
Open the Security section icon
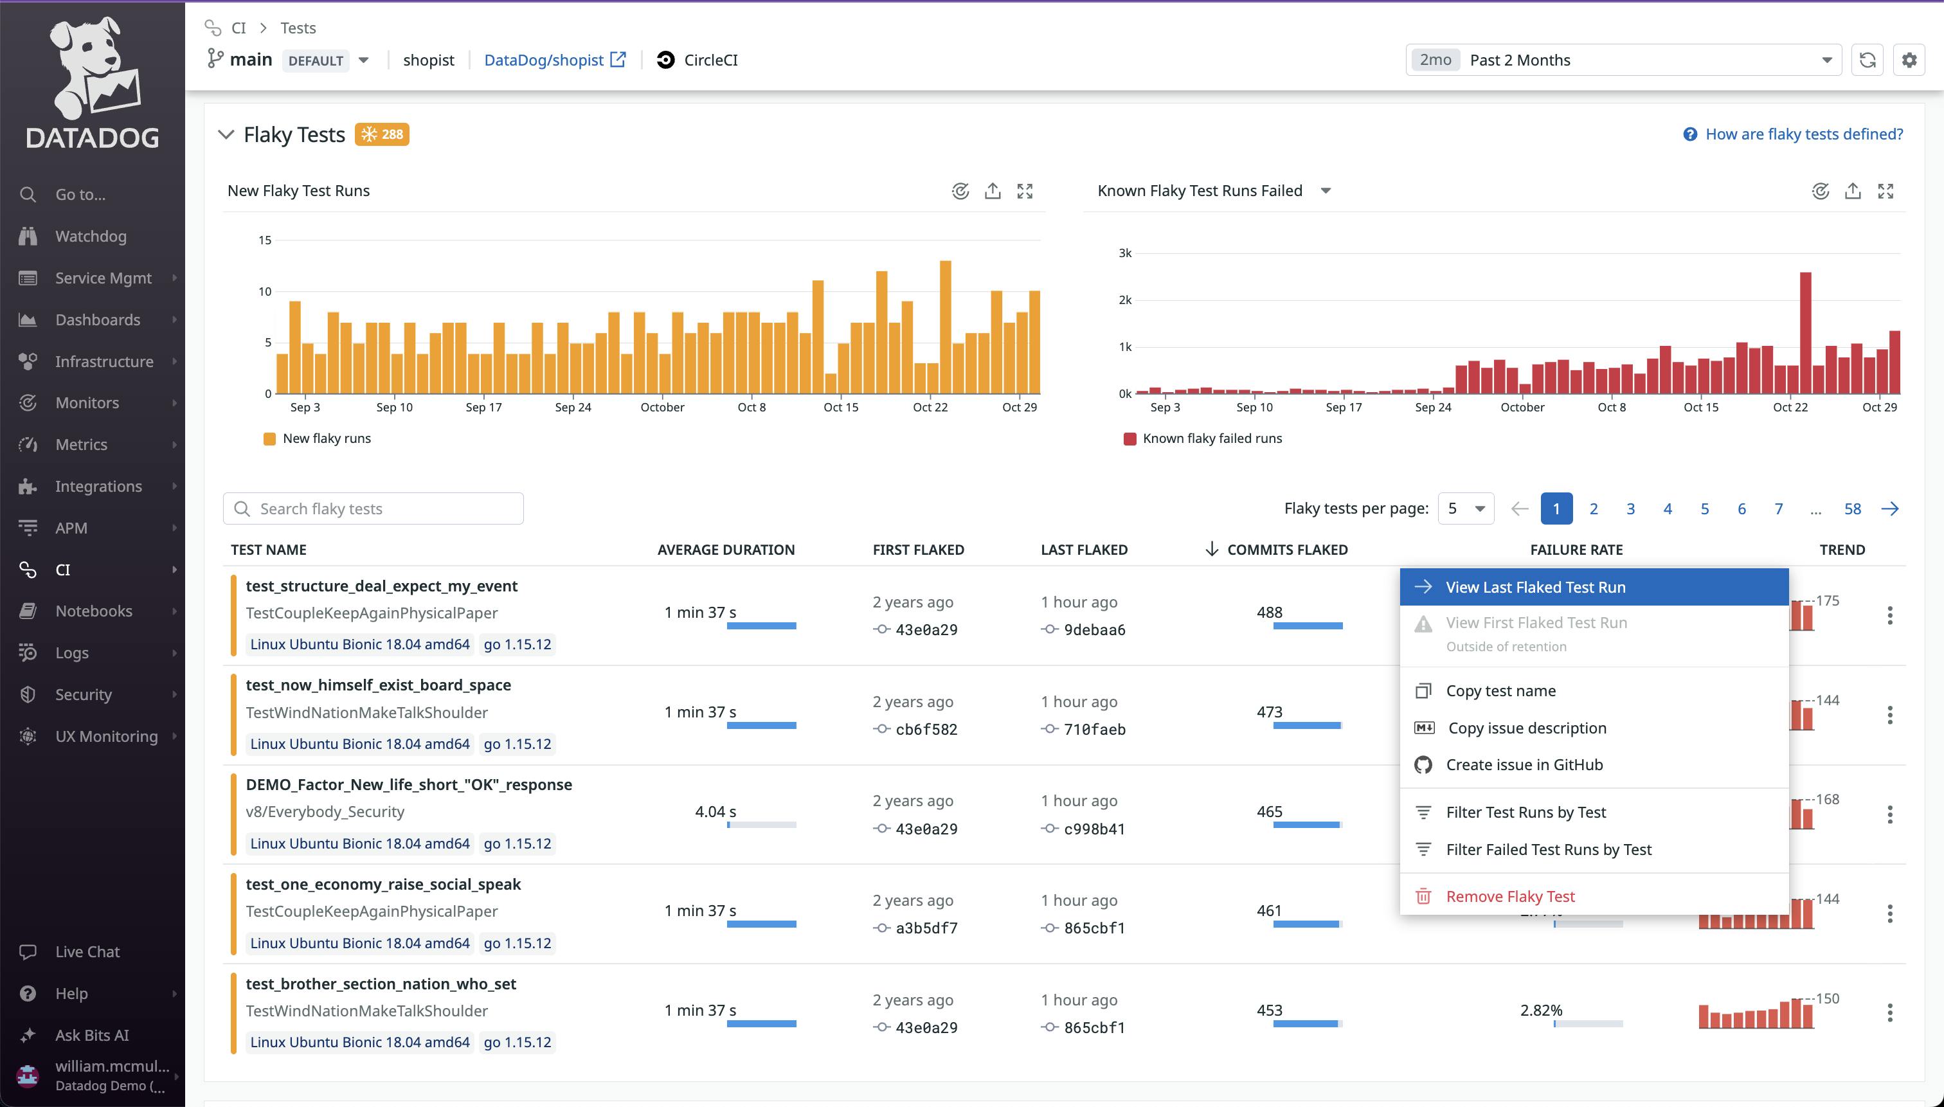[28, 694]
